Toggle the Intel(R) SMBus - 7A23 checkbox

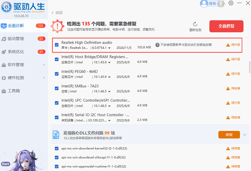coord(57,88)
